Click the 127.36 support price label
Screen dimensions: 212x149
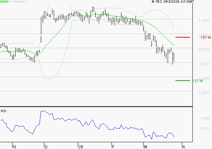point(198,81)
